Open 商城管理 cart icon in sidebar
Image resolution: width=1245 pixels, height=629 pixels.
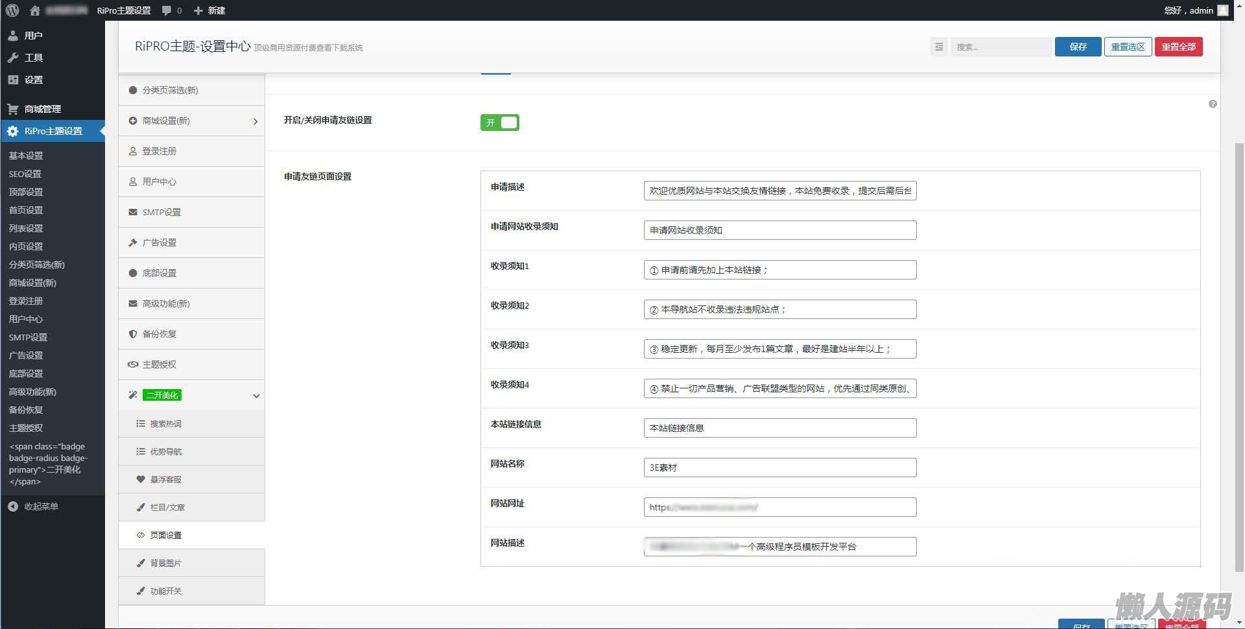point(13,109)
